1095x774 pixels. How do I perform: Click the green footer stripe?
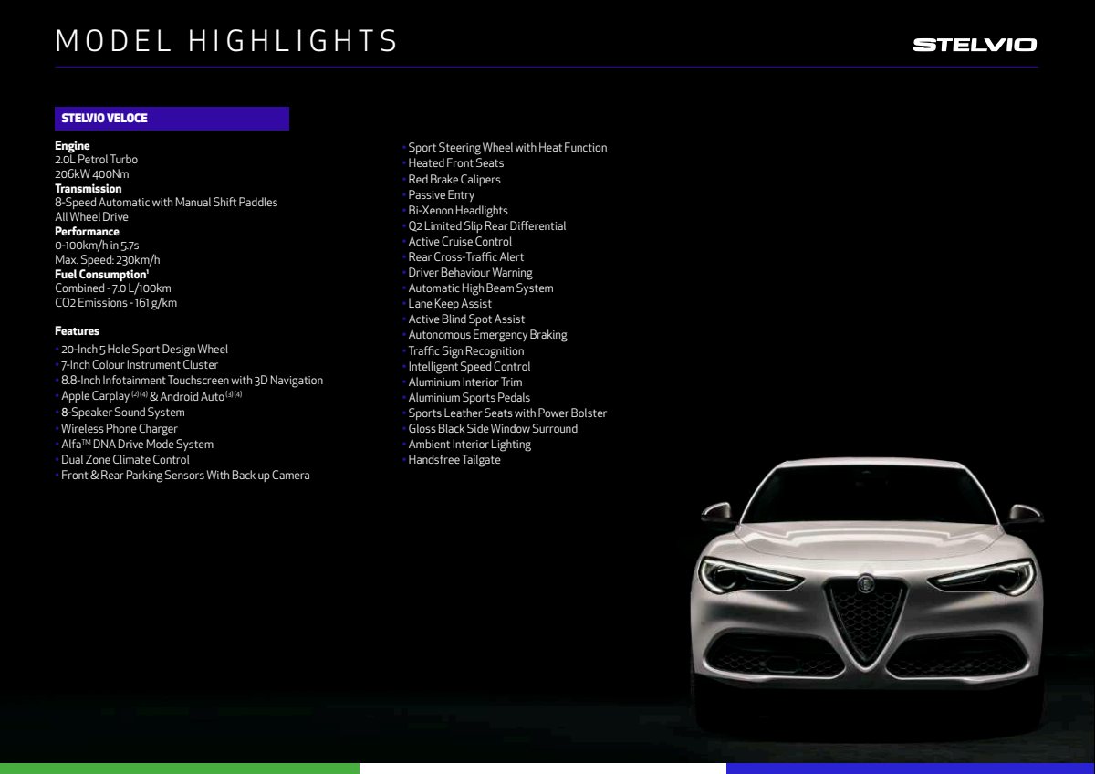[x=180, y=769]
